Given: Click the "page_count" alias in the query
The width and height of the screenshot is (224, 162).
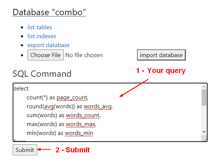Looking at the screenshot, I should 72,97.
